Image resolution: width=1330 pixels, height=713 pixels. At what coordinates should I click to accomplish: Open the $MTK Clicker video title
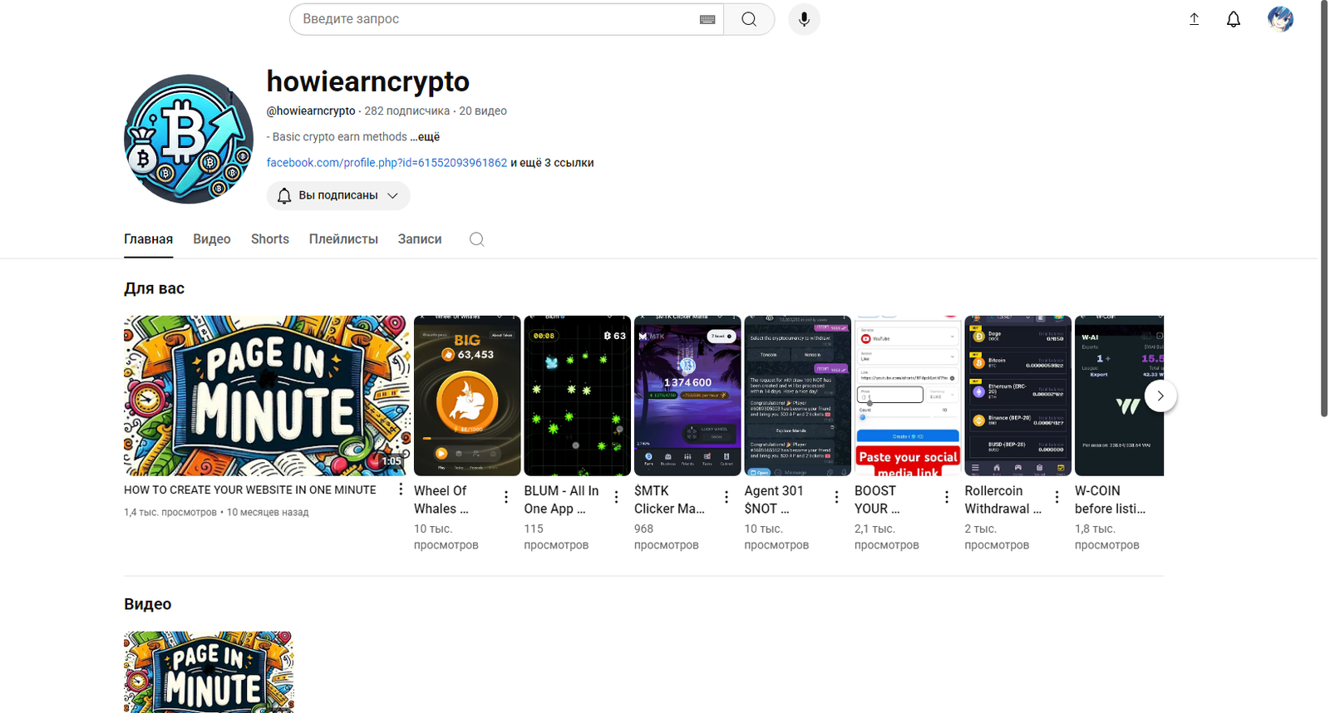[669, 499]
